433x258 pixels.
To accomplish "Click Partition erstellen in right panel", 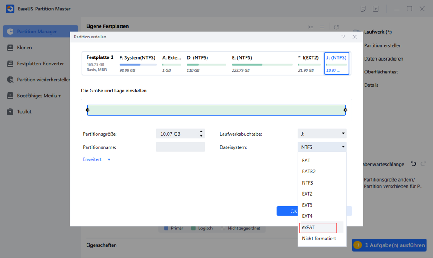I will coord(382,45).
